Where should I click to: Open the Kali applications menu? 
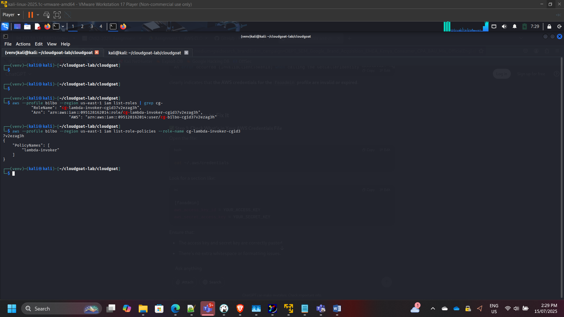pos(5,26)
